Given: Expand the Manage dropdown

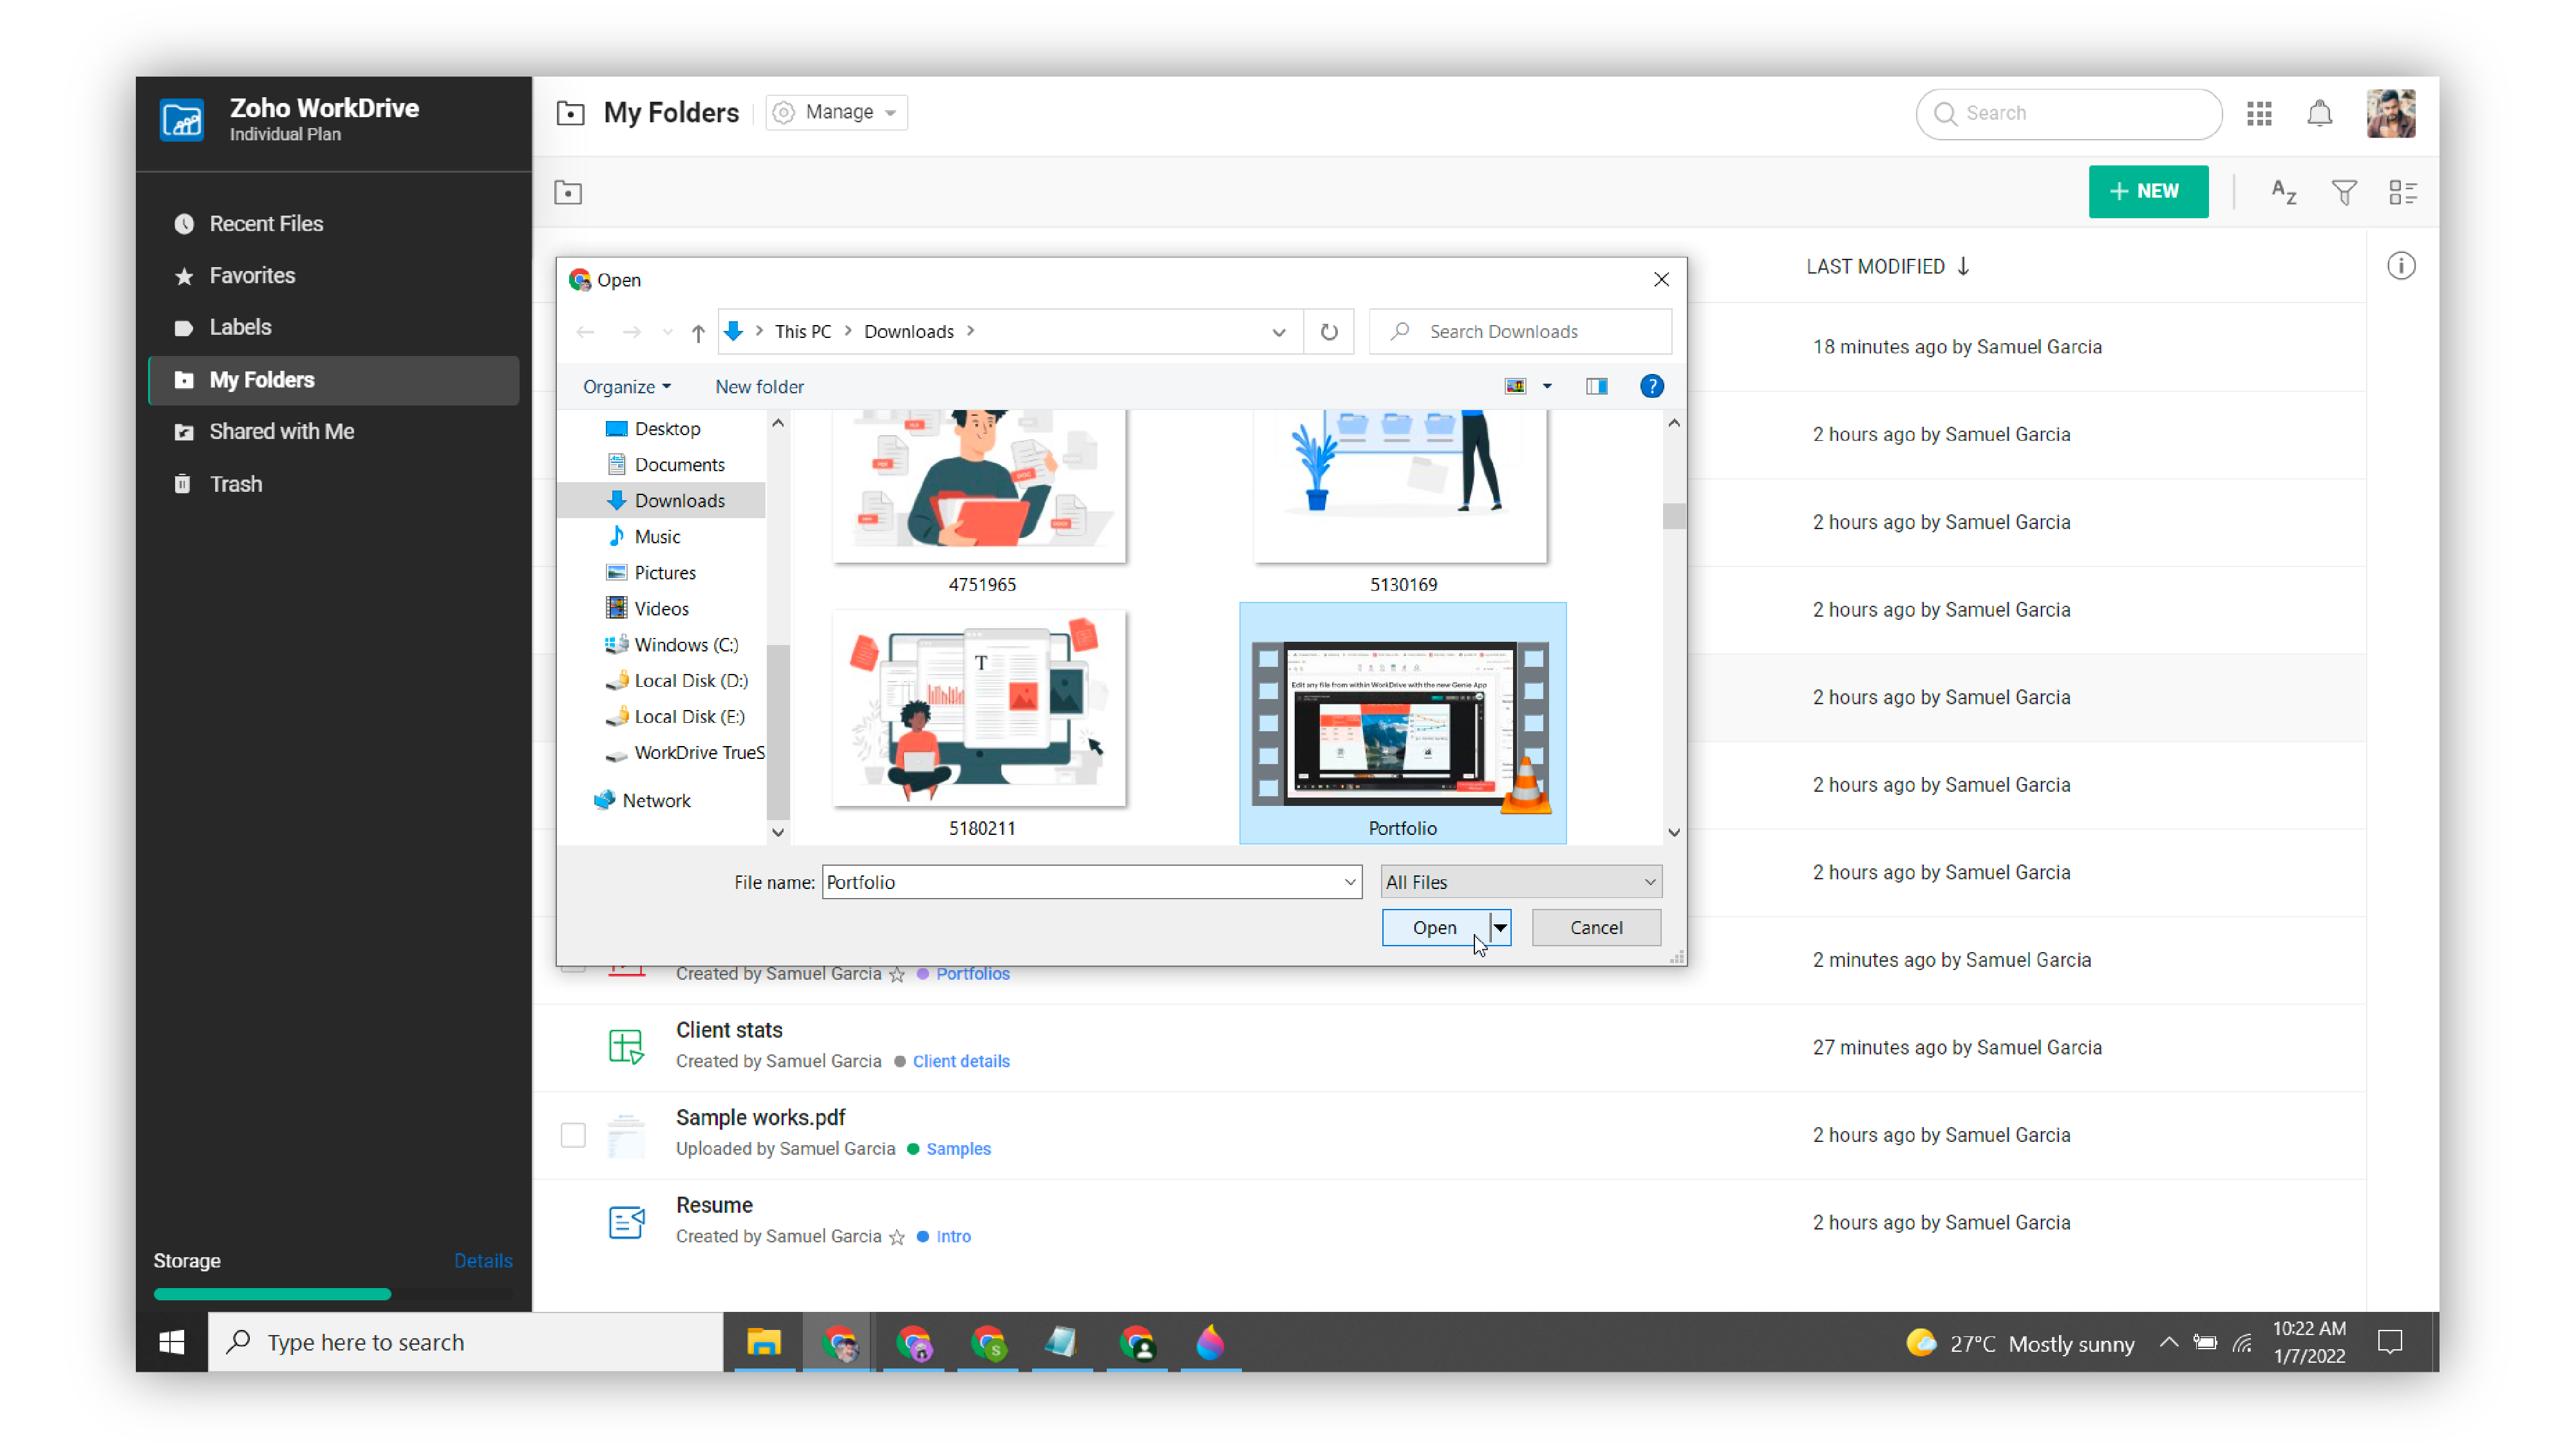Looking at the screenshot, I should [836, 112].
